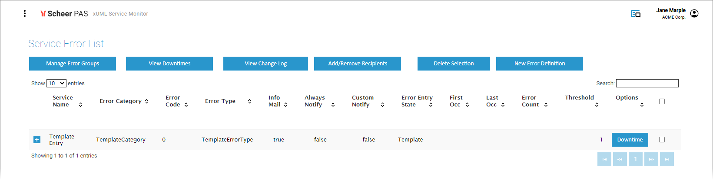Screen dimensions: 713x180
Task: Click the Downtime button for Template Entry
Action: [630, 139]
